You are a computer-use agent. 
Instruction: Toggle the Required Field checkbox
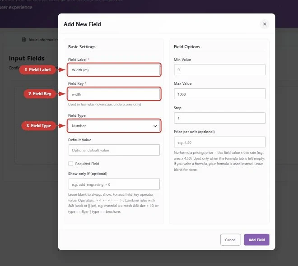point(71,164)
